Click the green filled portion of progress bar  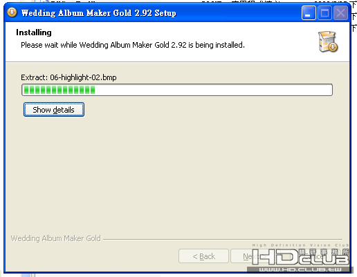click(x=59, y=90)
